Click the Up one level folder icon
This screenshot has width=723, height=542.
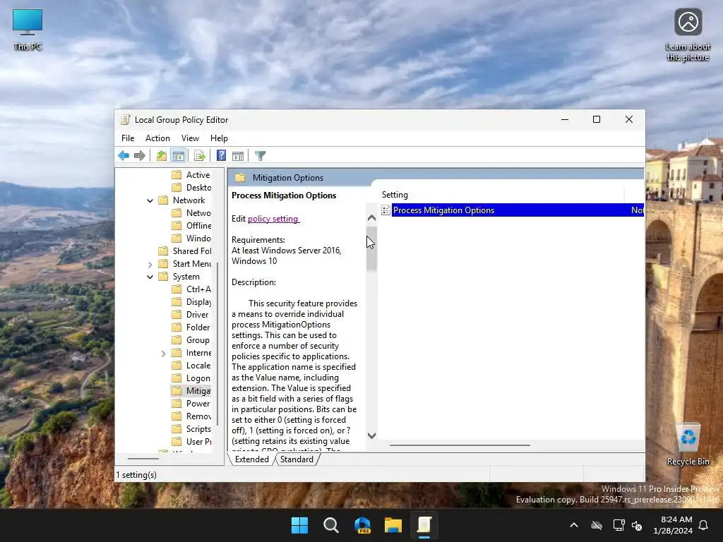pyautogui.click(x=162, y=156)
